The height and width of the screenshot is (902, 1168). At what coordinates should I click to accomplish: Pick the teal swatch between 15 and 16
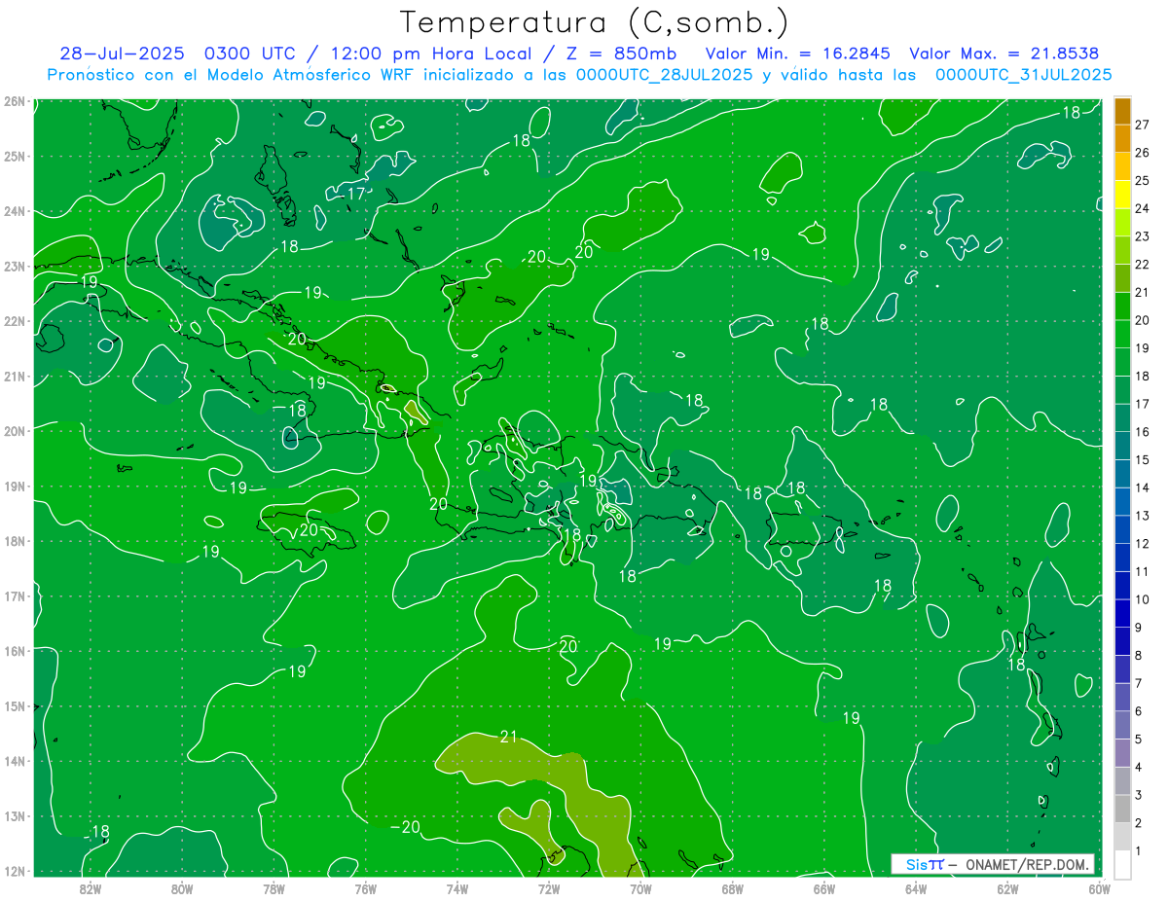pyautogui.click(x=1123, y=446)
